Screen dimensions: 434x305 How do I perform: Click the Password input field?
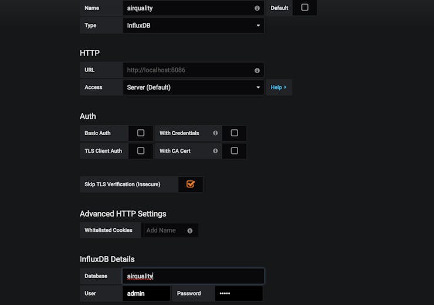[x=239, y=293]
